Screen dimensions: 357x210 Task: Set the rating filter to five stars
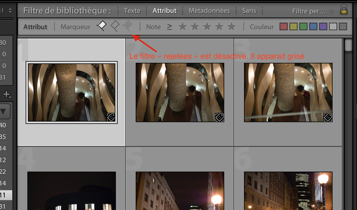(x=231, y=27)
